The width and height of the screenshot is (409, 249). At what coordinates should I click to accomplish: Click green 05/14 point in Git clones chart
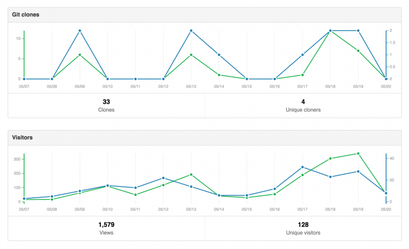(219, 75)
